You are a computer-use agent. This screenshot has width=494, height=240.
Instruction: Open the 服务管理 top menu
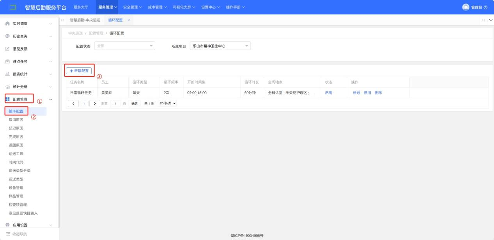point(108,7)
